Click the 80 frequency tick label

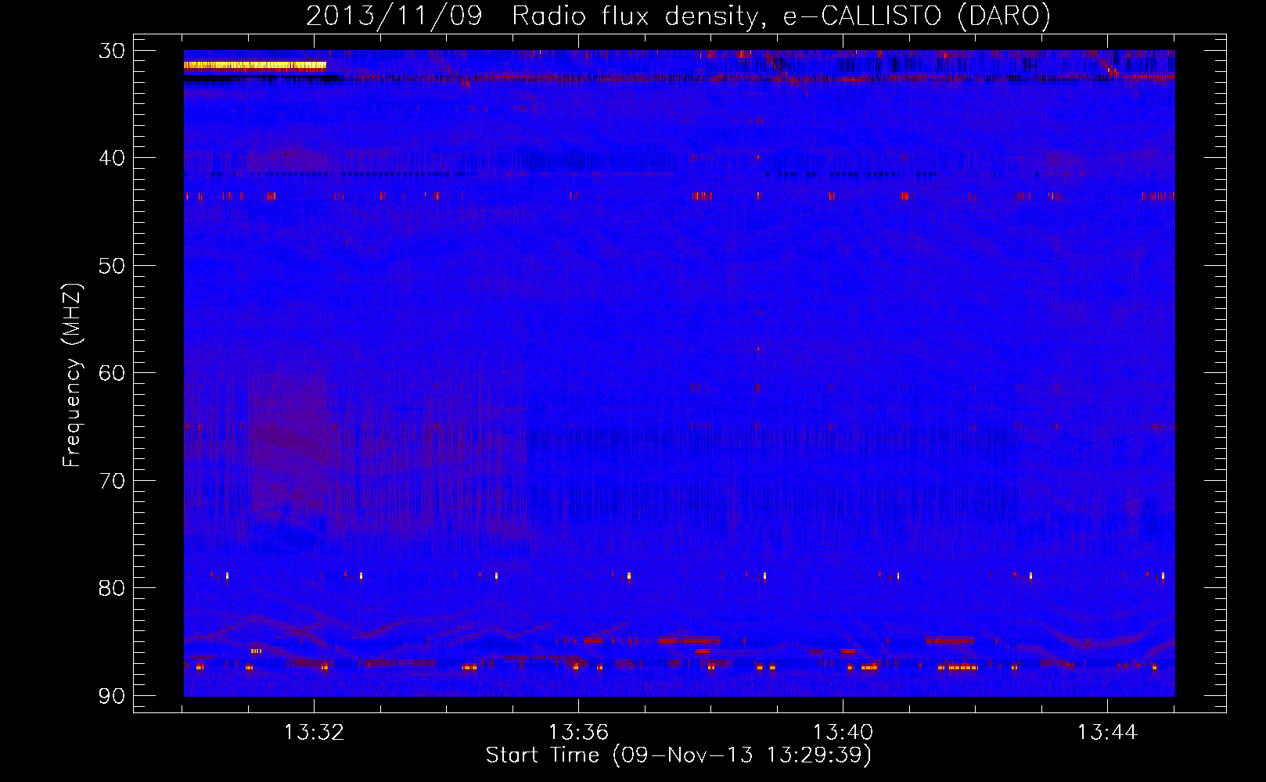113,588
